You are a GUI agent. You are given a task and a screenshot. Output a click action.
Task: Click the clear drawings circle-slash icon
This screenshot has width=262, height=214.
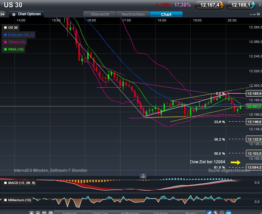pos(50,212)
